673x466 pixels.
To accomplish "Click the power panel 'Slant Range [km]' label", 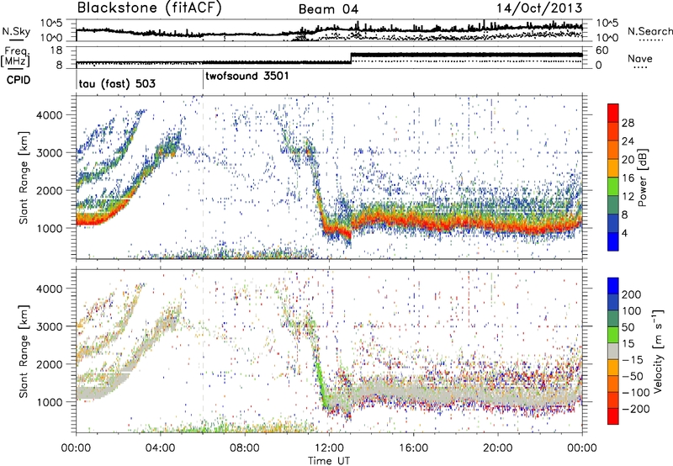I will pyautogui.click(x=24, y=177).
